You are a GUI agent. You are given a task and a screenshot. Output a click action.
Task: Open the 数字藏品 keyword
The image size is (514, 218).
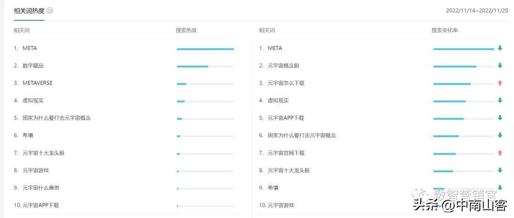pos(33,66)
